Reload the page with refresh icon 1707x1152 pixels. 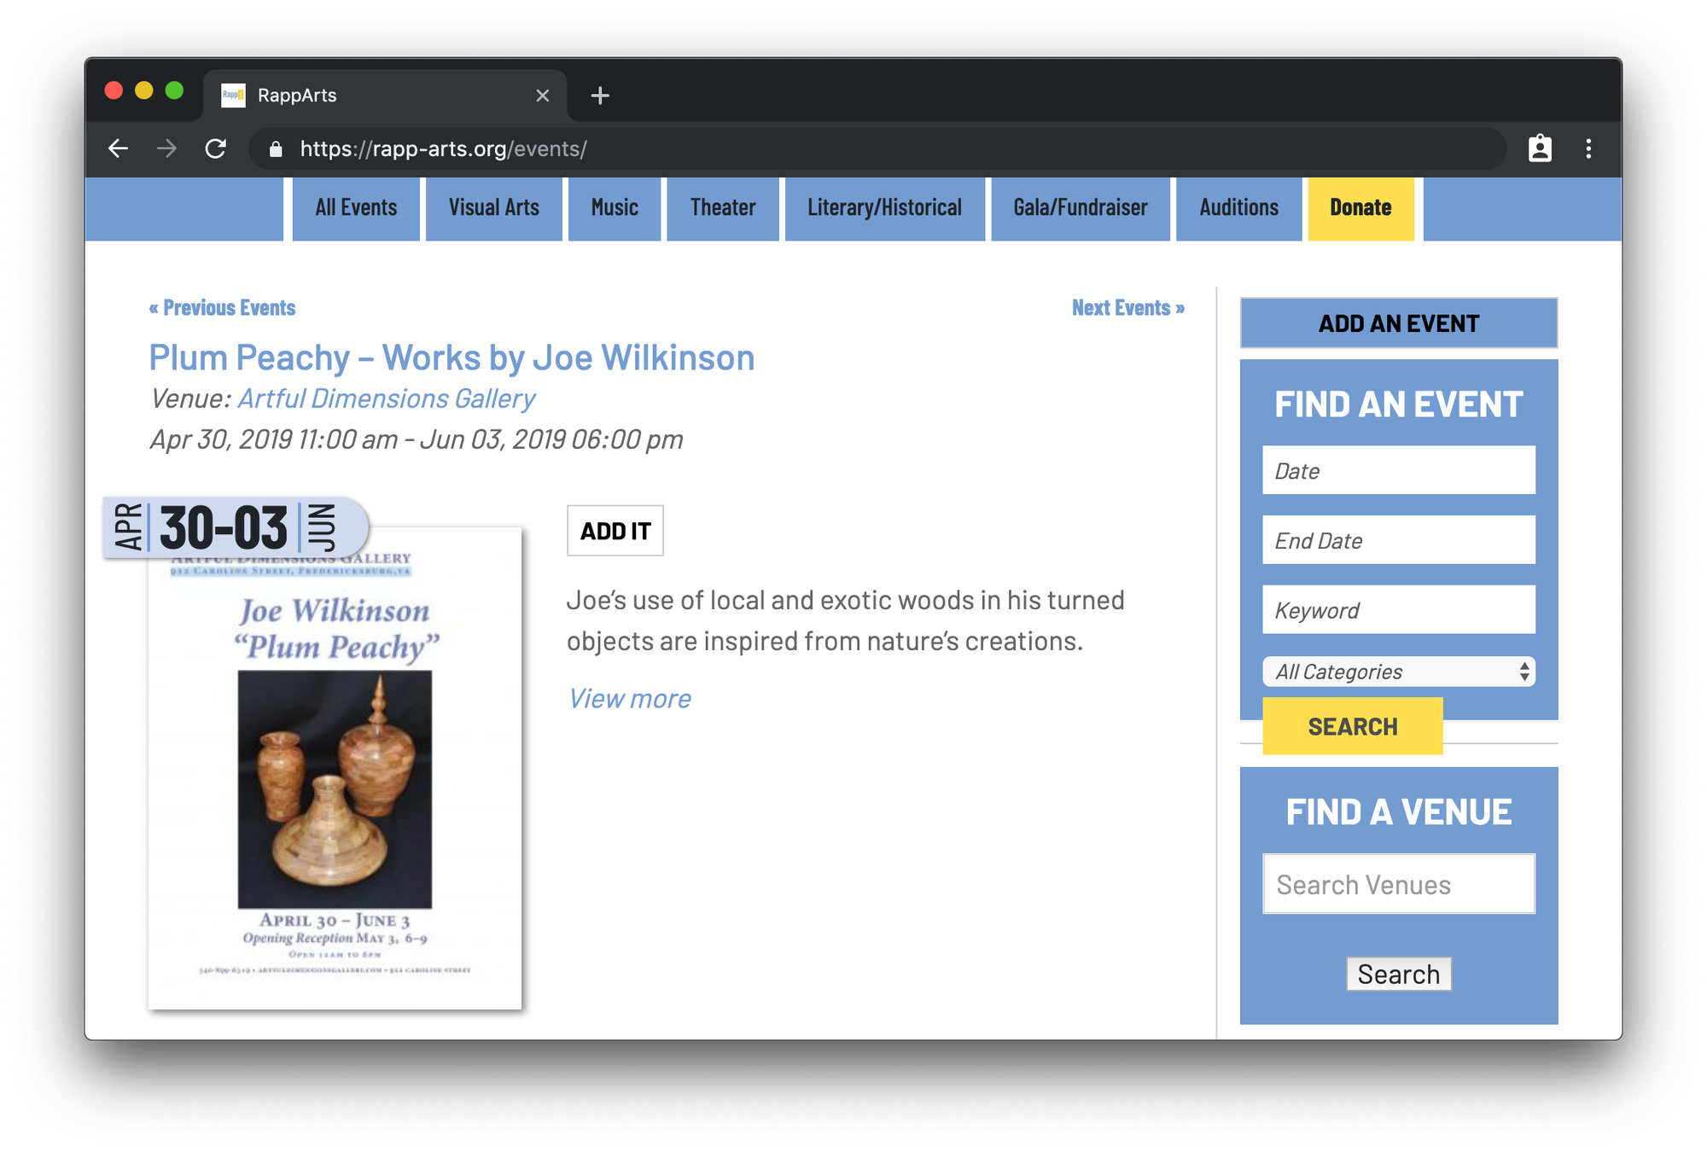(216, 148)
